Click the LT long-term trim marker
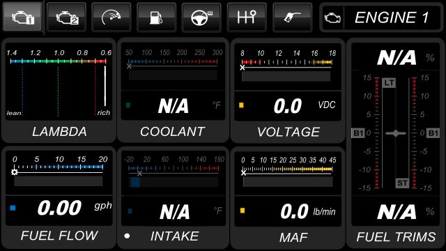Image resolution: width=446 pixels, height=251 pixels. tap(389, 83)
